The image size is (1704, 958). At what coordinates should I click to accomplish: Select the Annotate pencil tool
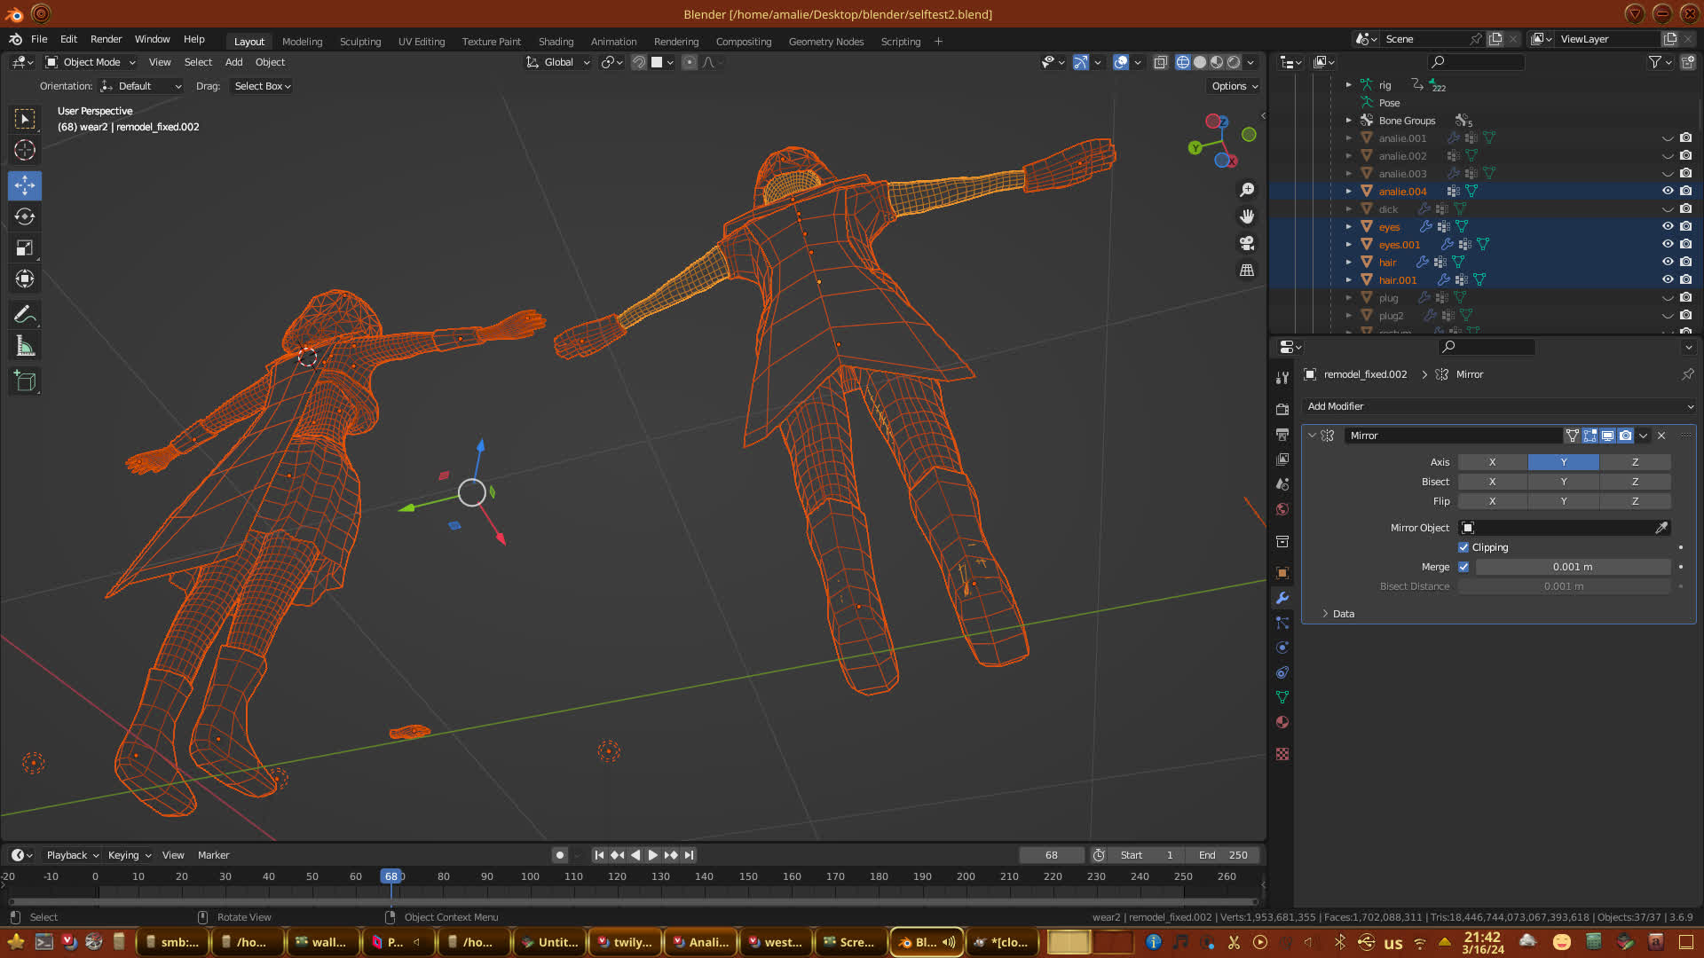pos(25,315)
